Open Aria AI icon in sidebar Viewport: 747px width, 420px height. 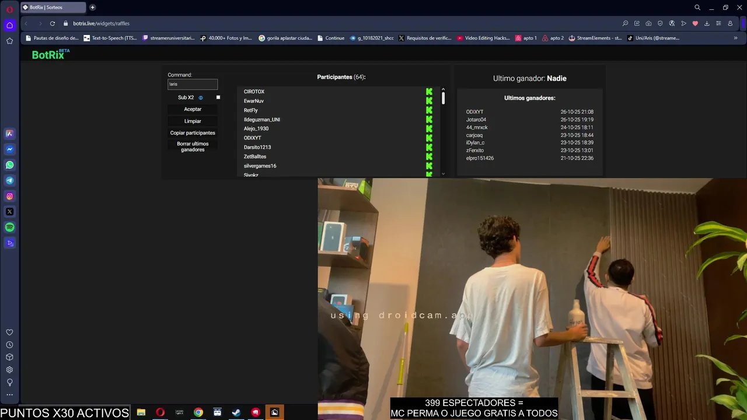(9, 134)
